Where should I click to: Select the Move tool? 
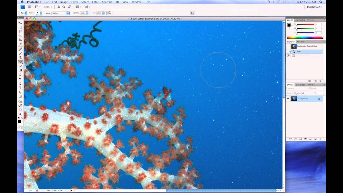point(20,23)
